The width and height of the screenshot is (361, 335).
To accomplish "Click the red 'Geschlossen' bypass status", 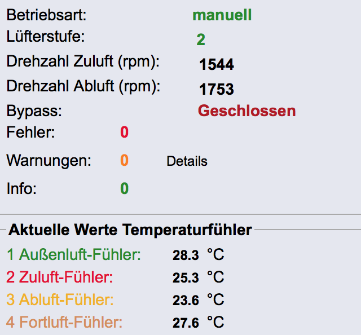I will (x=246, y=111).
